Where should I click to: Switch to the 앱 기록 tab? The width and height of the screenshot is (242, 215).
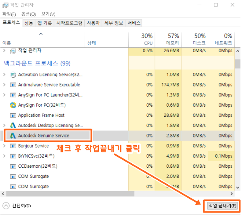tap(45, 23)
